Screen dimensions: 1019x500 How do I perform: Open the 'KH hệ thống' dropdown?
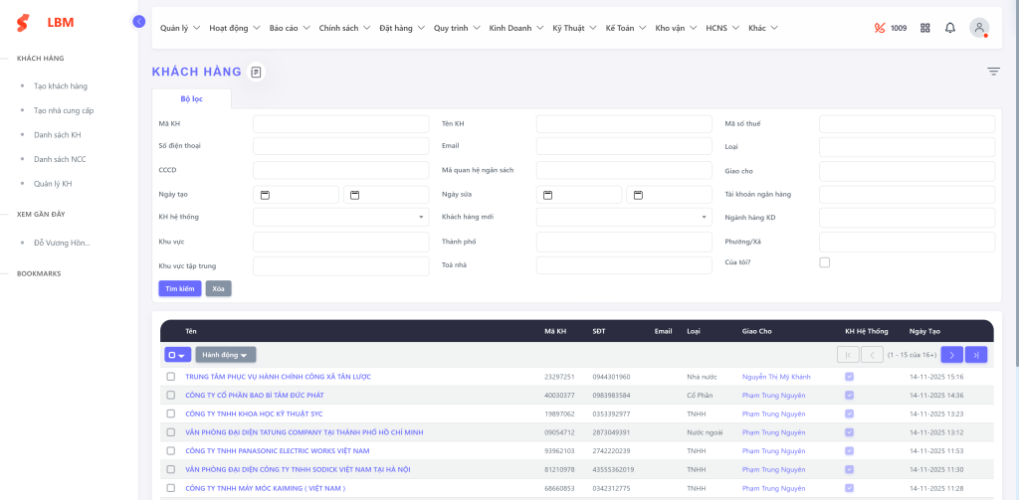(x=340, y=217)
